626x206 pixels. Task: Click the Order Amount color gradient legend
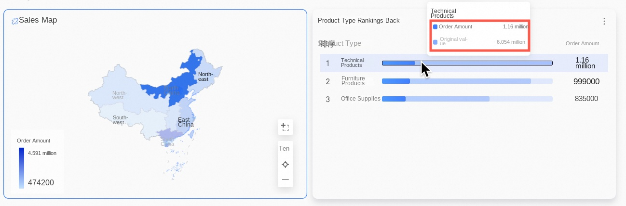(x=21, y=167)
